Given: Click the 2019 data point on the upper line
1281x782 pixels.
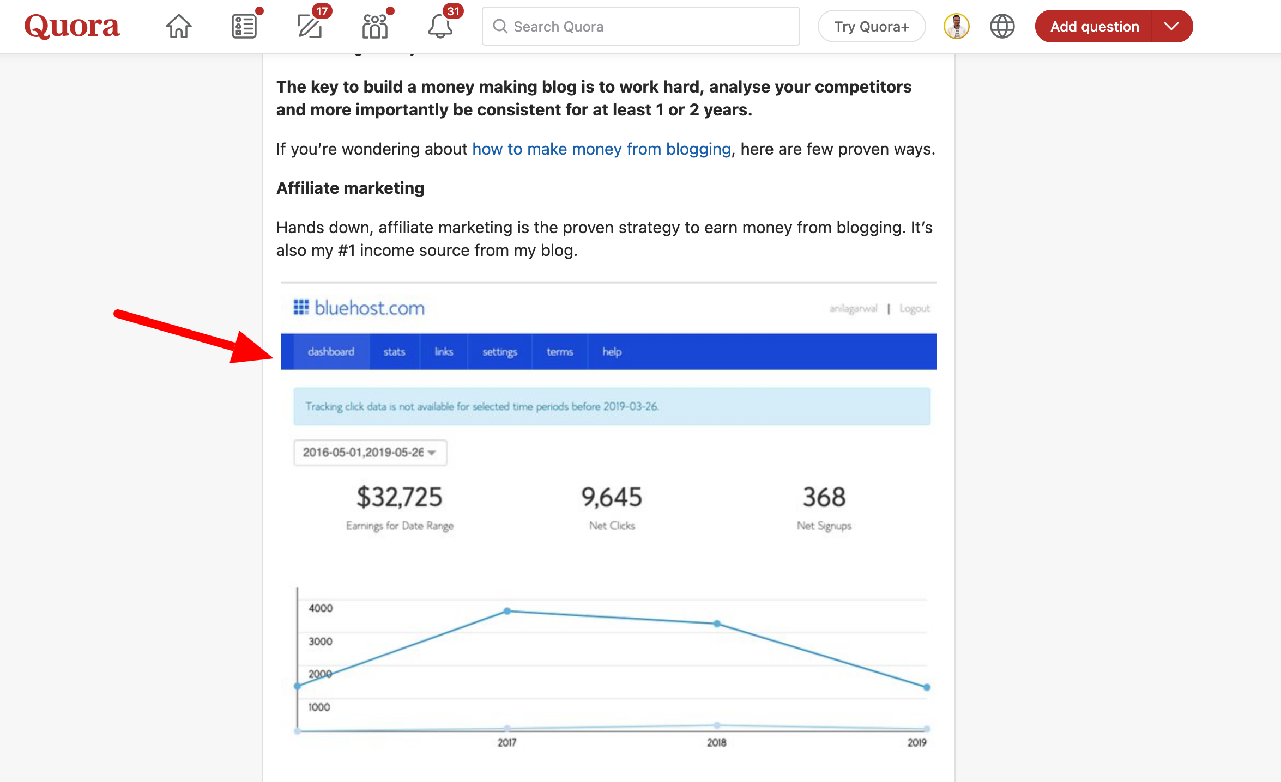Looking at the screenshot, I should click(x=927, y=687).
